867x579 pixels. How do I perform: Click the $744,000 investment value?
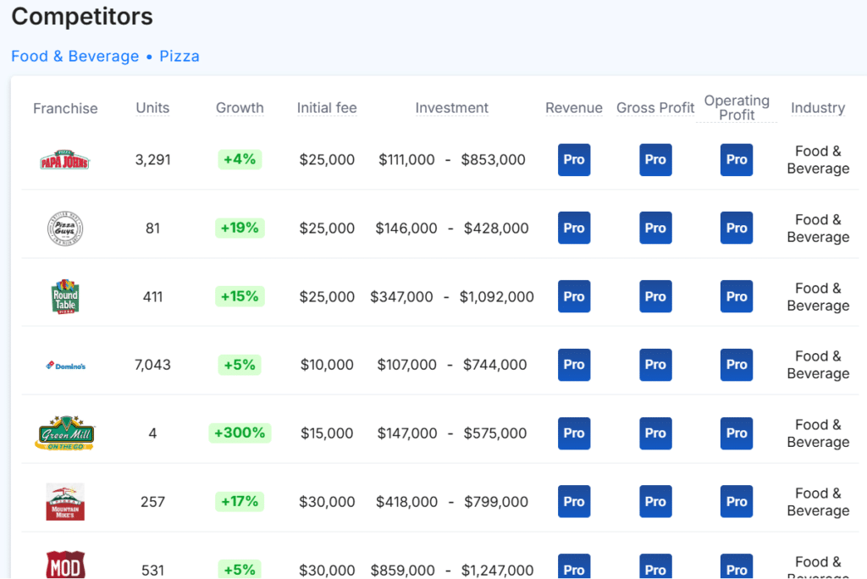494,365
